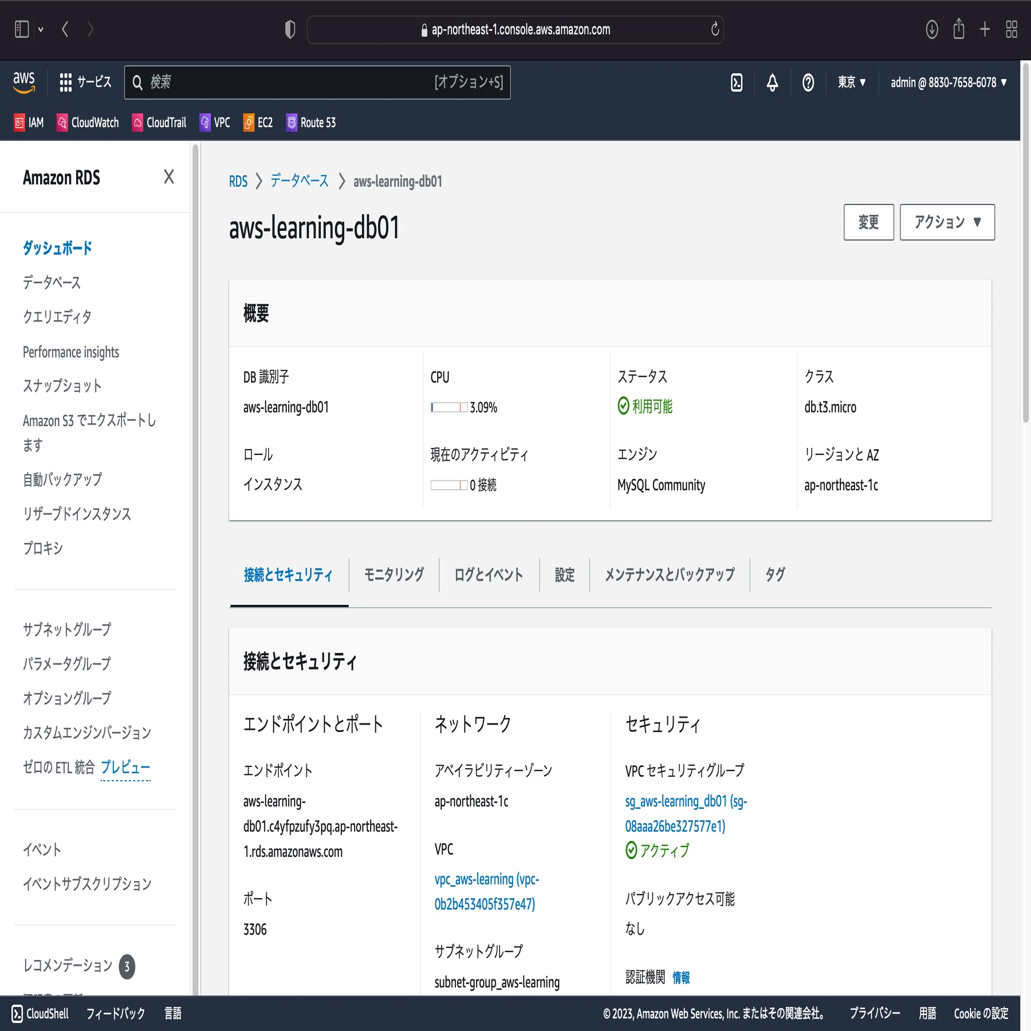This screenshot has height=1031, width=1031.
Task: Switch to the モニタリング tab
Action: tap(394, 574)
